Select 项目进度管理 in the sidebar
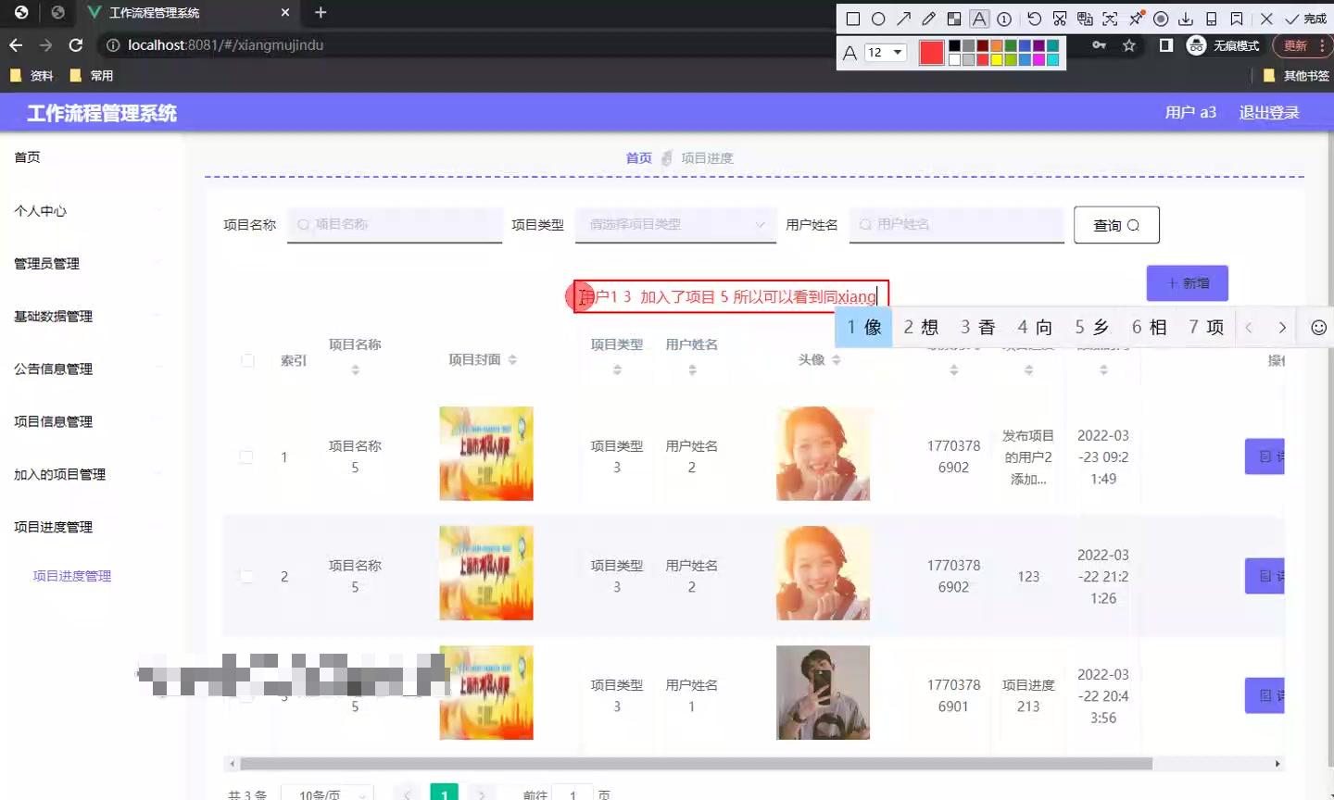Screen dimensions: 1334x800 73,576
